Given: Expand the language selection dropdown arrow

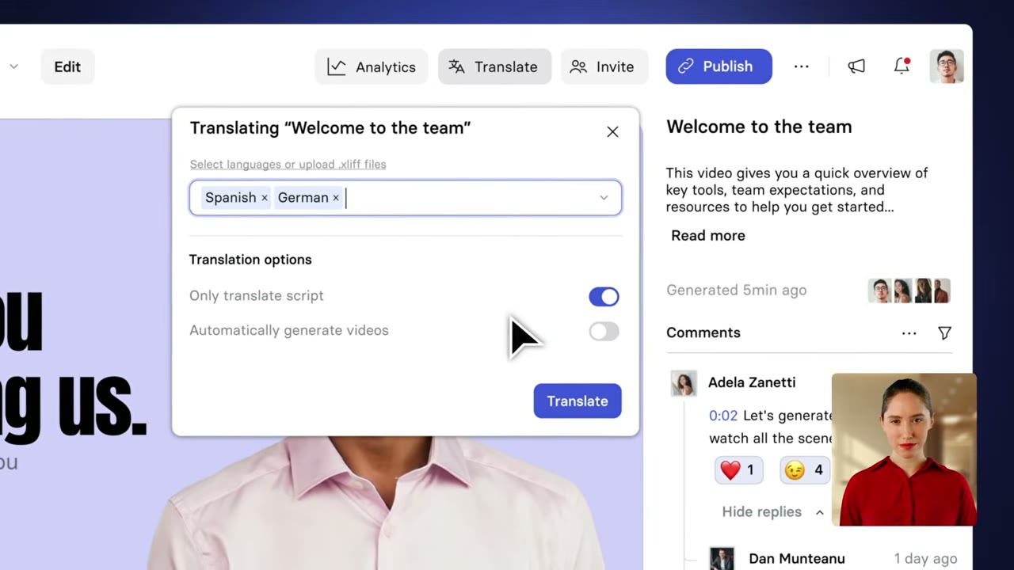Looking at the screenshot, I should point(604,198).
